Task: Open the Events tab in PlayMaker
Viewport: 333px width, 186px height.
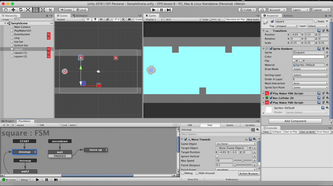Action: (x=230, y=125)
